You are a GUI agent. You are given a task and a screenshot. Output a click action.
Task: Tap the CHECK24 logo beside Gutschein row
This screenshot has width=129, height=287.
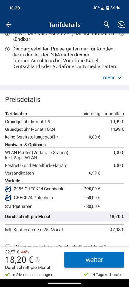tap(8, 198)
